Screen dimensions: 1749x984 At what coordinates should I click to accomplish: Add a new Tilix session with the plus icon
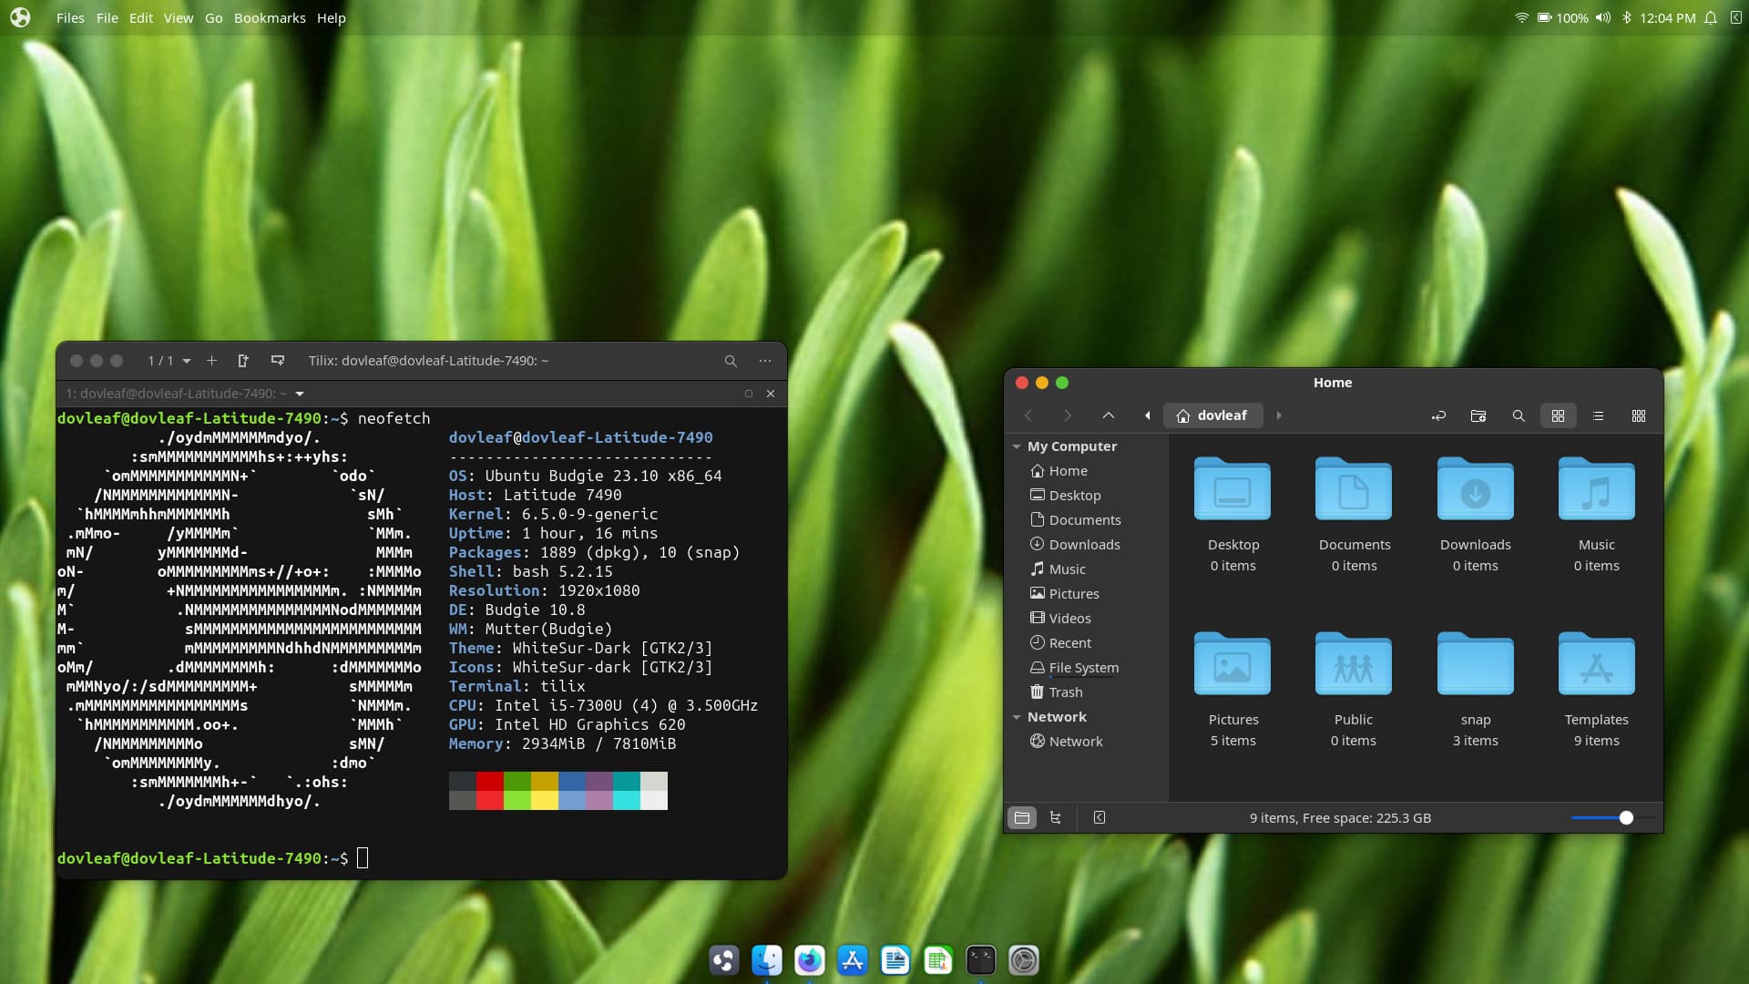[211, 361]
